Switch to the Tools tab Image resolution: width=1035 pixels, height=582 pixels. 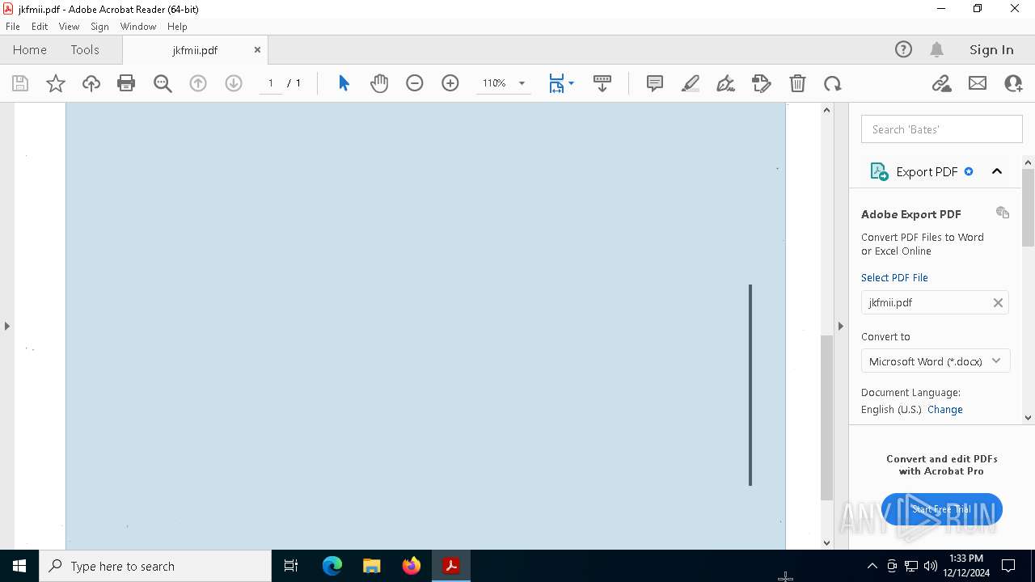click(85, 49)
